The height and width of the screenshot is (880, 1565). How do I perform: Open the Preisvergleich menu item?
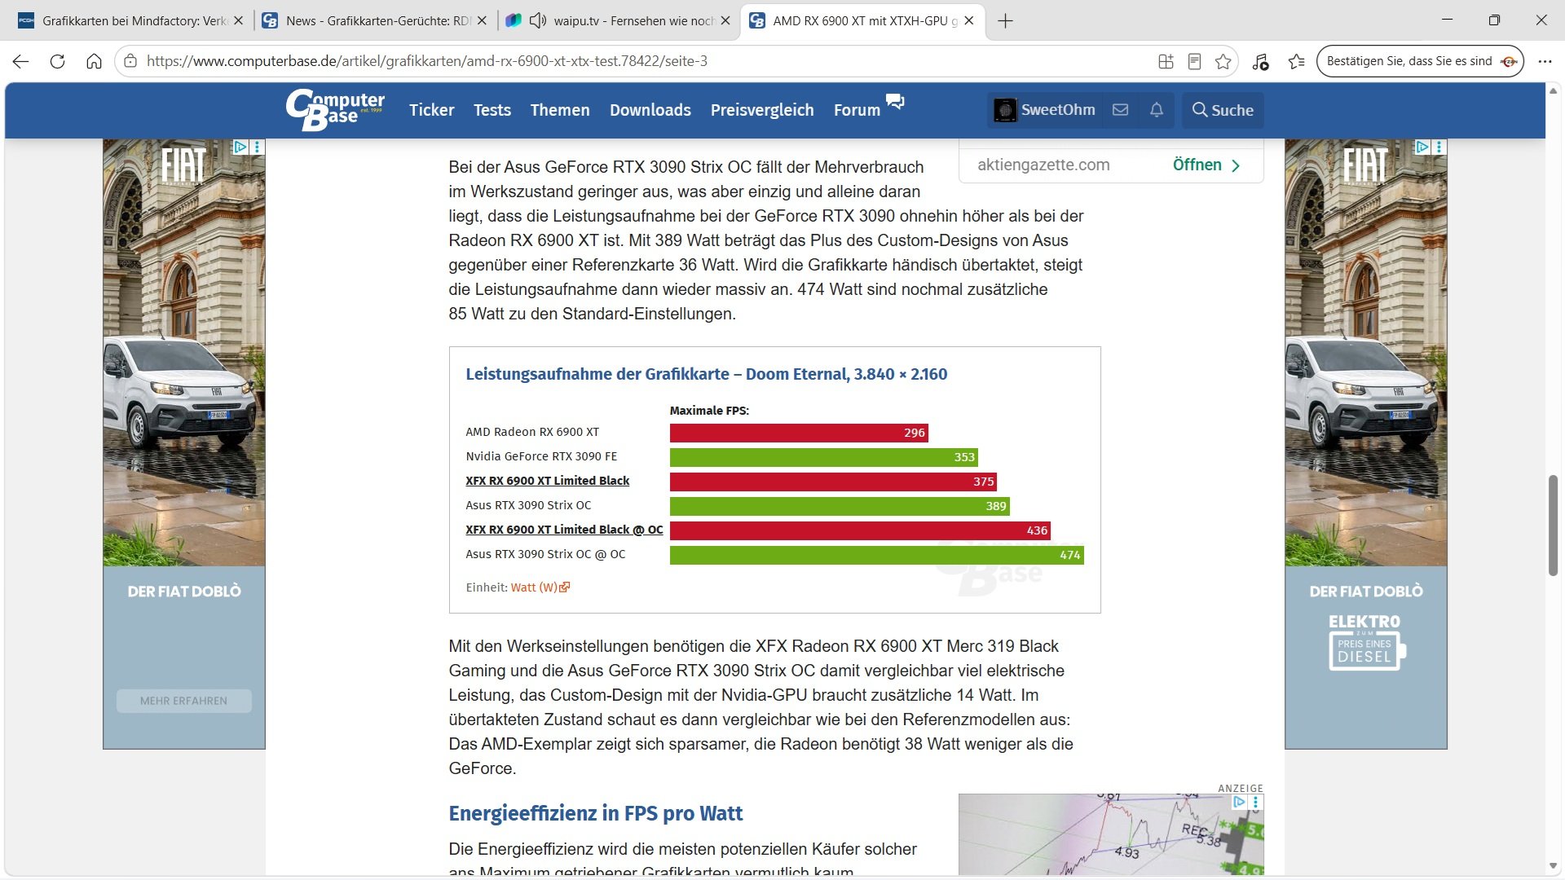(762, 110)
